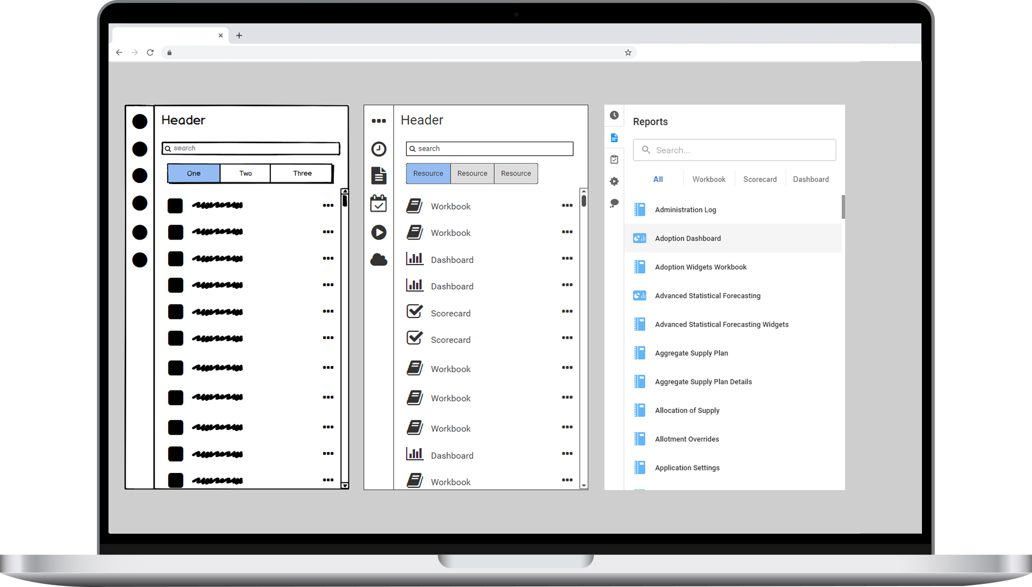Image resolution: width=1032 pixels, height=587 pixels.
Task: Click the gear settings icon in Reports sidebar
Action: (x=614, y=181)
